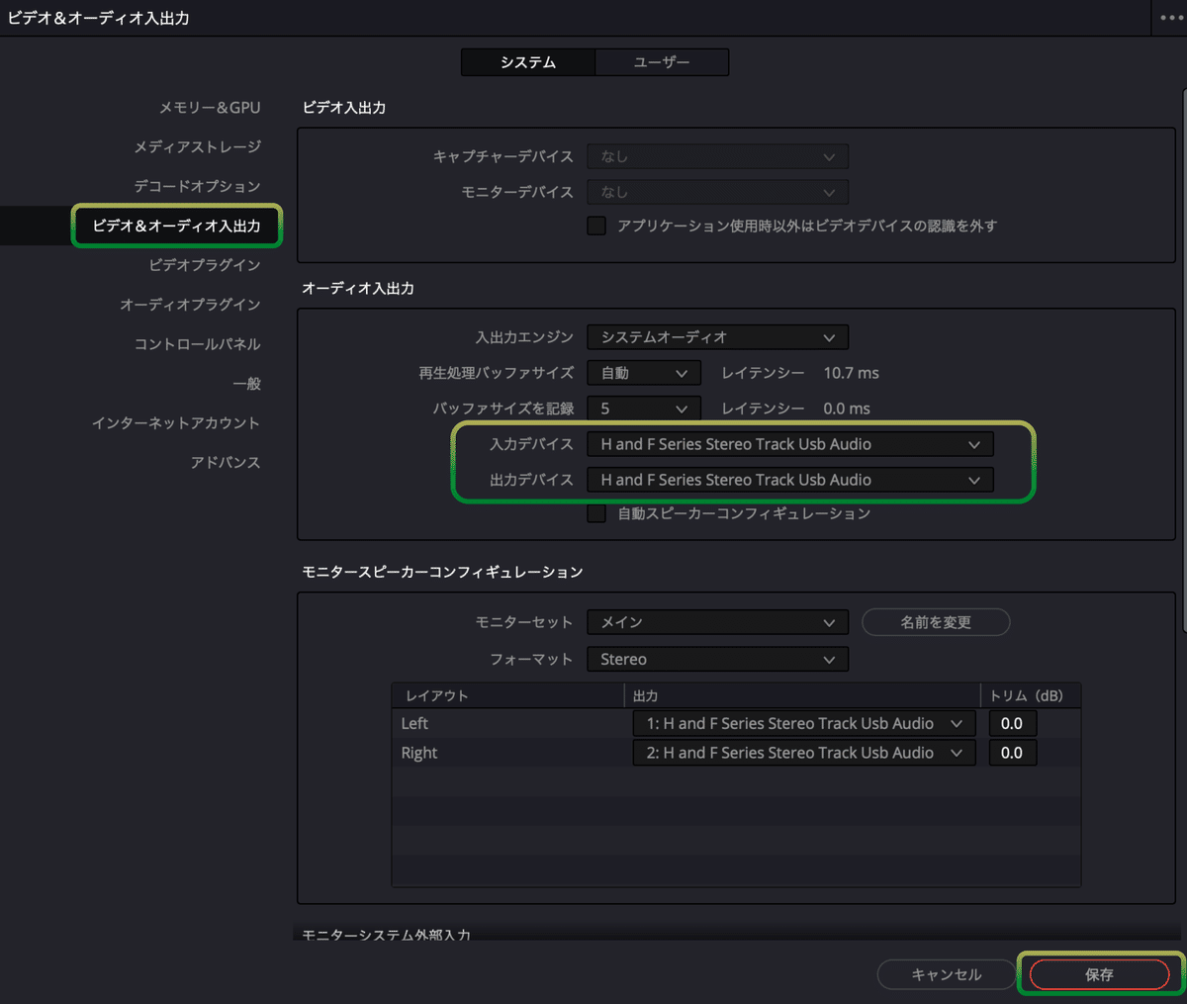This screenshot has height=1004, width=1187.
Task: Click the 名前を変更 button
Action: coord(935,622)
